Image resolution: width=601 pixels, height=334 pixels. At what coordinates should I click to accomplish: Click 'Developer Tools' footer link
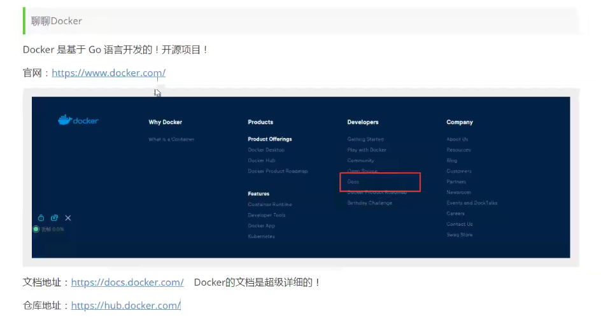pyautogui.click(x=266, y=215)
